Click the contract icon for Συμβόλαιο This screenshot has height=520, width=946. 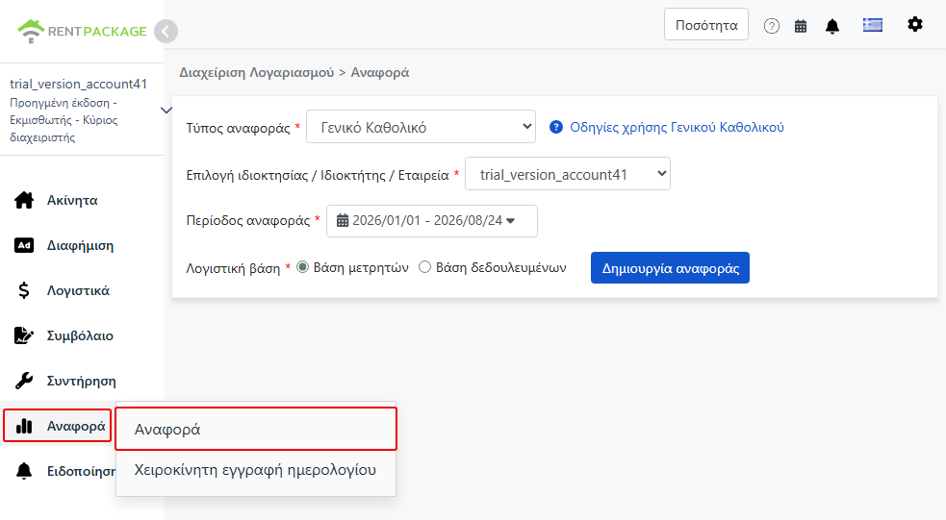click(x=24, y=335)
